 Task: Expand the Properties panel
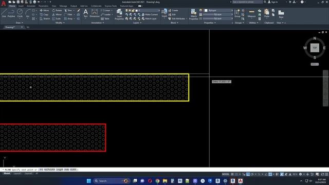[x=210, y=23]
